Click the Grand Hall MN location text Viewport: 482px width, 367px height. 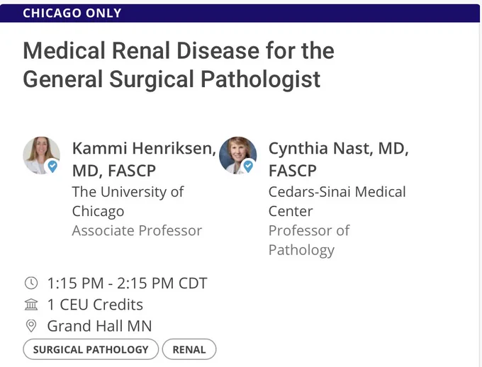pyautogui.click(x=100, y=326)
